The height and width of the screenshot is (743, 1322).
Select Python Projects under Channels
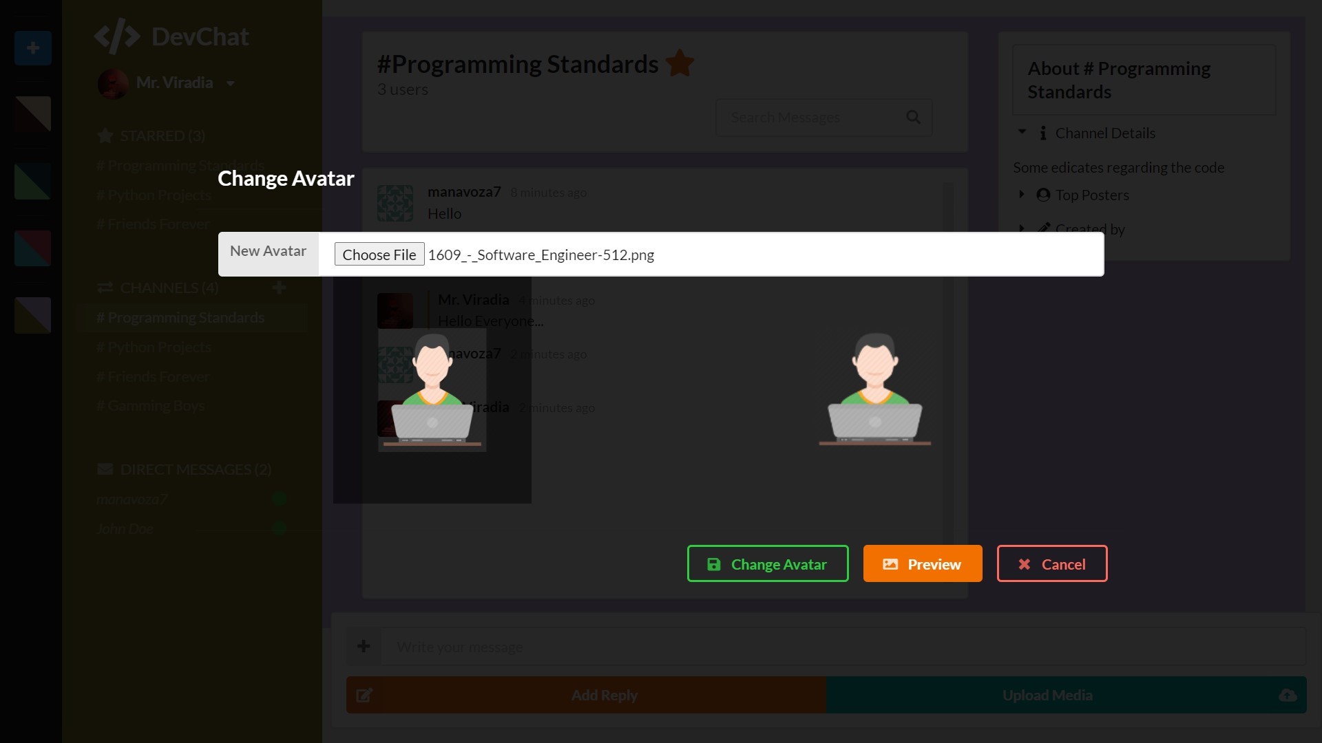point(154,347)
